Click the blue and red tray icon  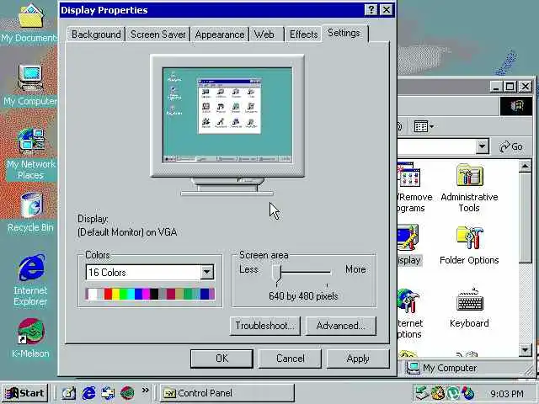(468, 393)
